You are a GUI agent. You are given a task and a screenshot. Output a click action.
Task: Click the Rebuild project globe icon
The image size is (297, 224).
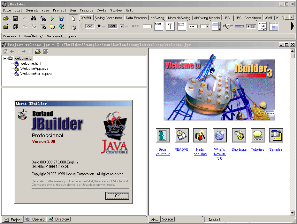tap(62, 27)
